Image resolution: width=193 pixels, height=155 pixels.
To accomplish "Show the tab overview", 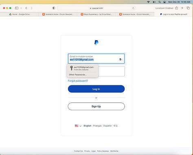I will [188, 8].
